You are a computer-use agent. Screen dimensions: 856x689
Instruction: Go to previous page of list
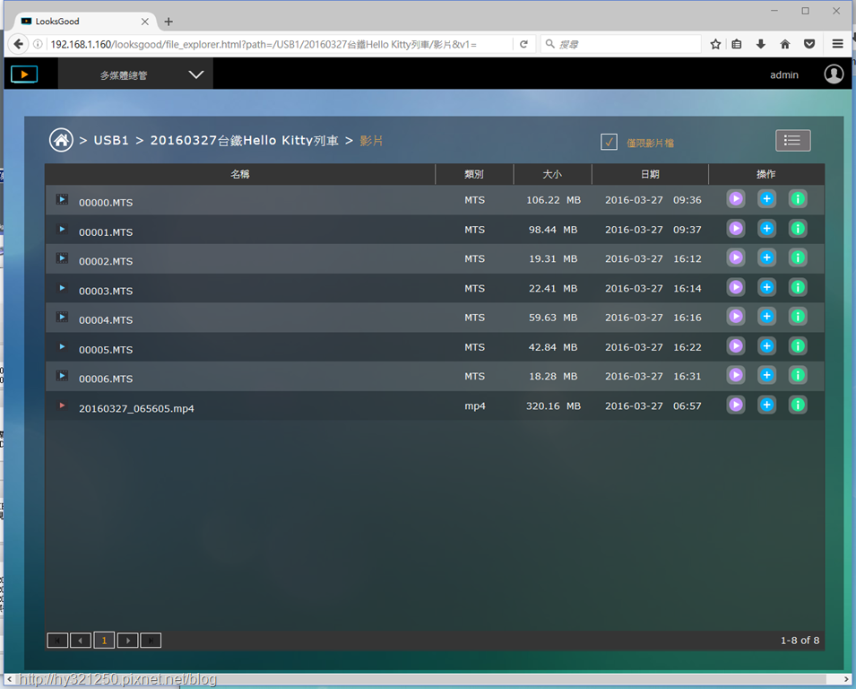click(x=81, y=641)
